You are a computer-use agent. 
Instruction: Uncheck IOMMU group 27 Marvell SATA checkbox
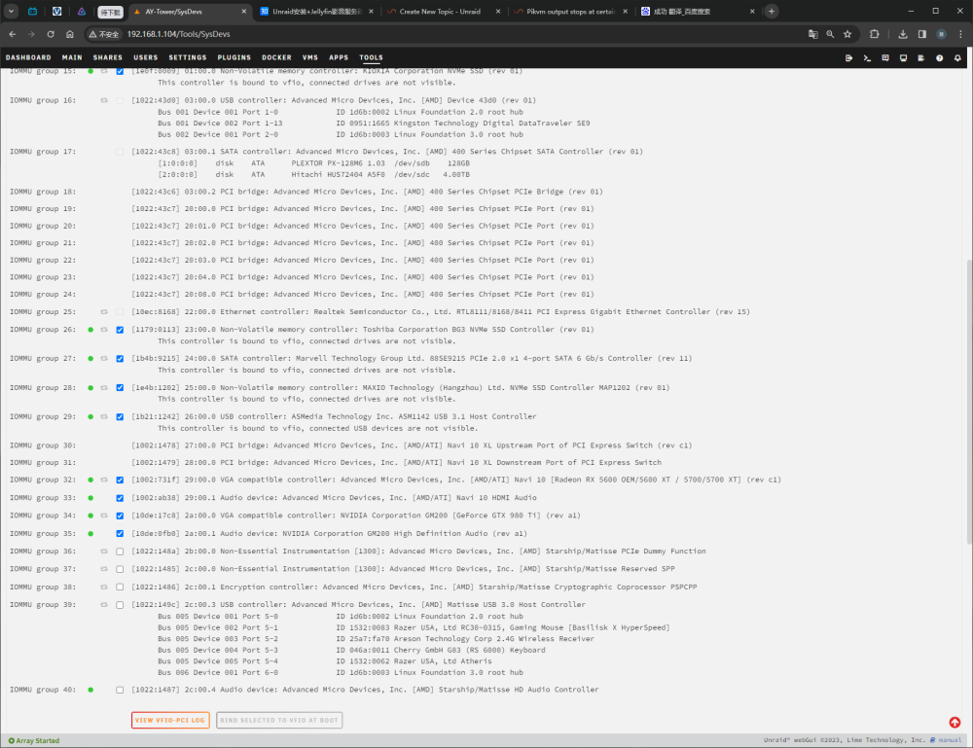120,359
